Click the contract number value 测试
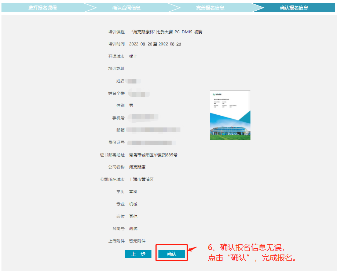 click(133, 229)
